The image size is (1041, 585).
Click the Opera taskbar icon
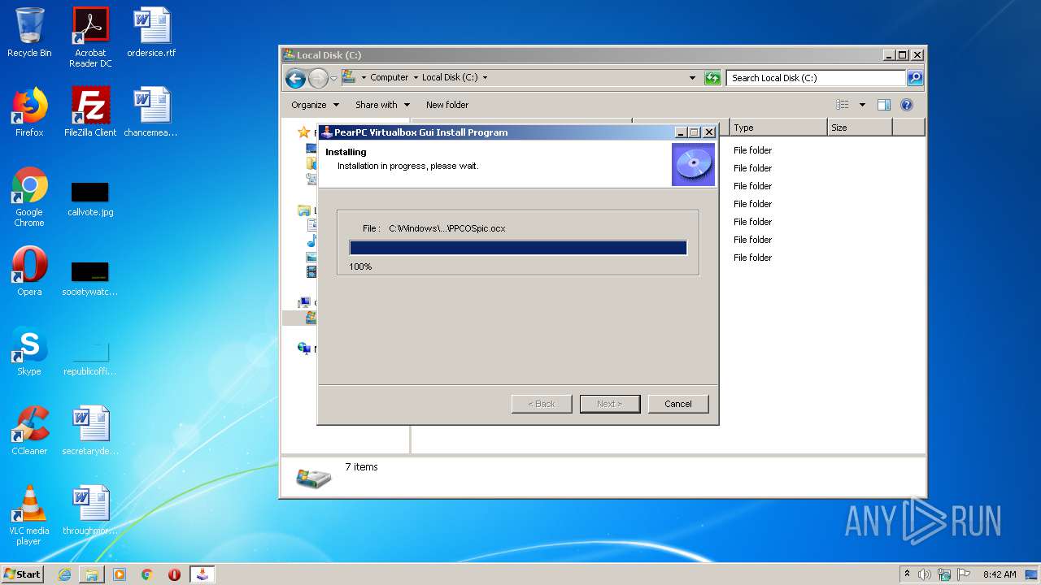174,574
